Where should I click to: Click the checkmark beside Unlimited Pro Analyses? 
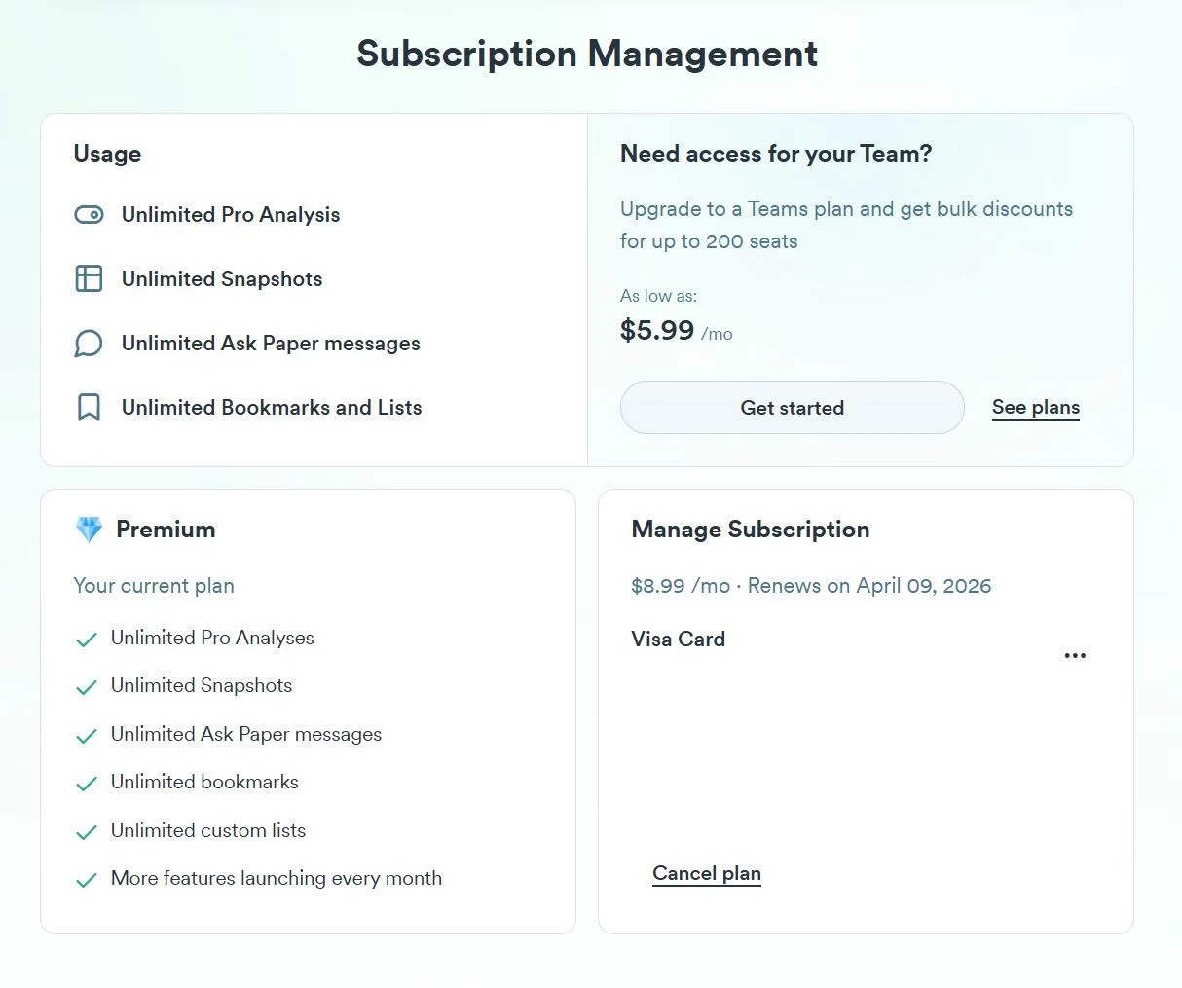[87, 640]
